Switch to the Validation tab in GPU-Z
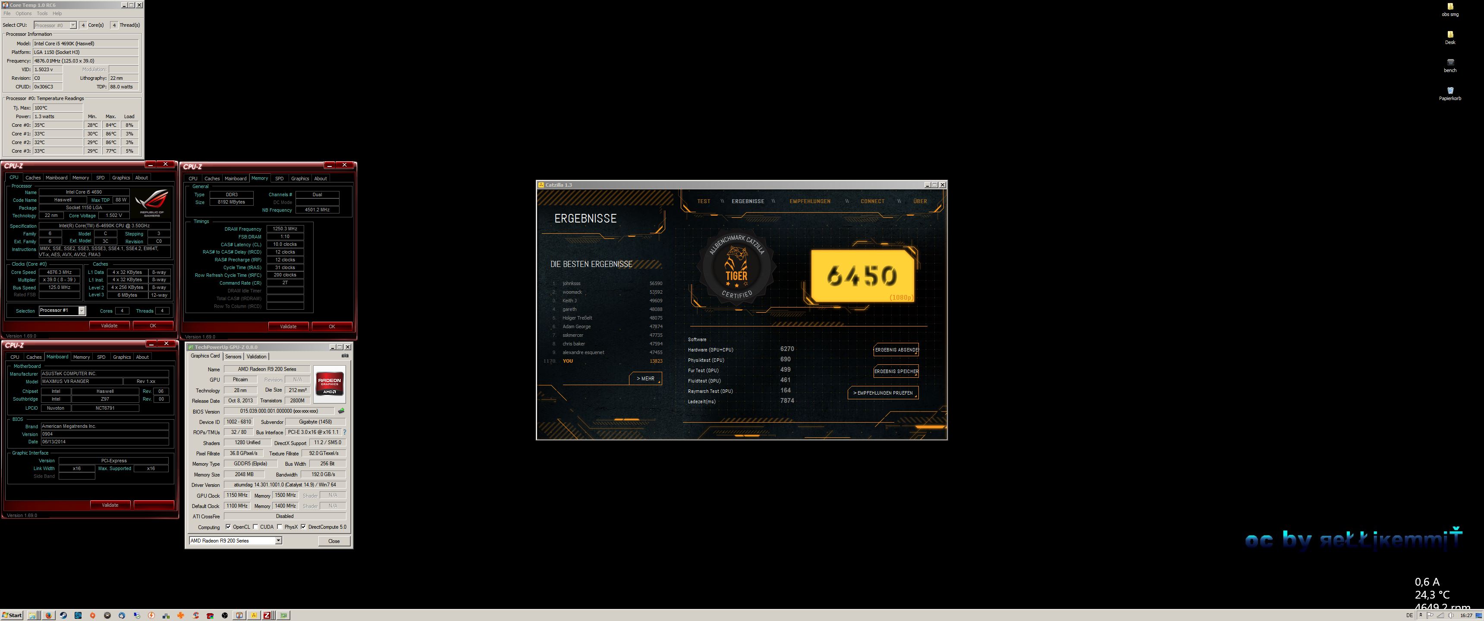This screenshot has width=1484, height=621. tap(256, 357)
